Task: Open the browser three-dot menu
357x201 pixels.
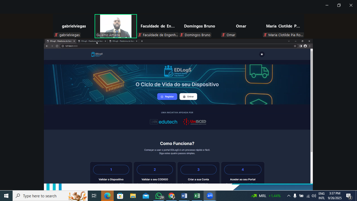Action: point(310,46)
